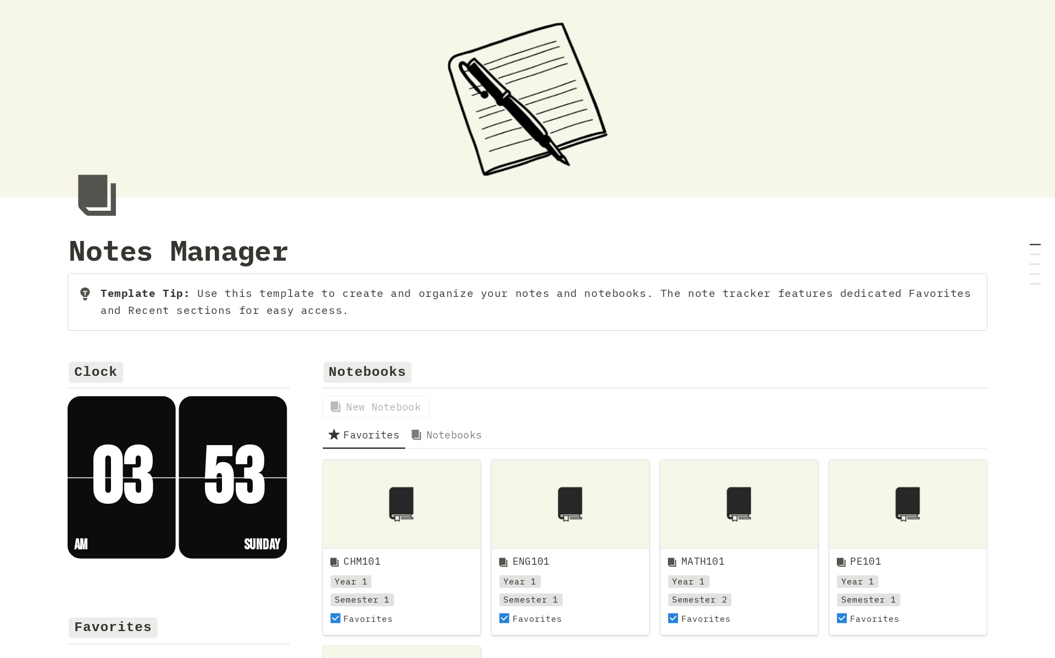Open the ENG101 notebook title link
1055x658 pixels.
click(x=531, y=561)
